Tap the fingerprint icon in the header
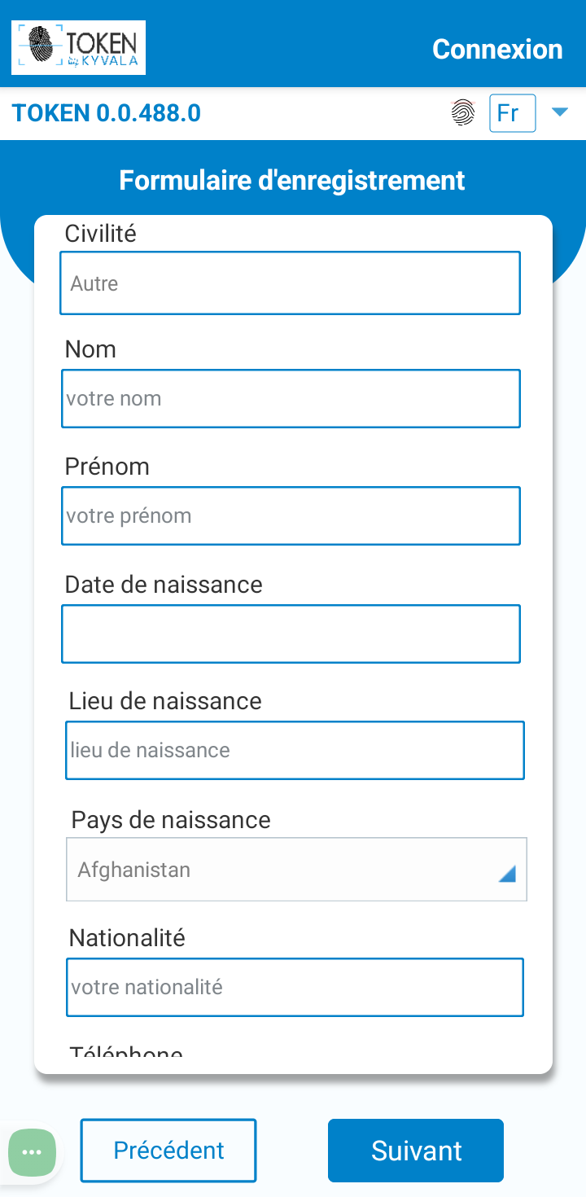This screenshot has width=586, height=1197. 463,112
